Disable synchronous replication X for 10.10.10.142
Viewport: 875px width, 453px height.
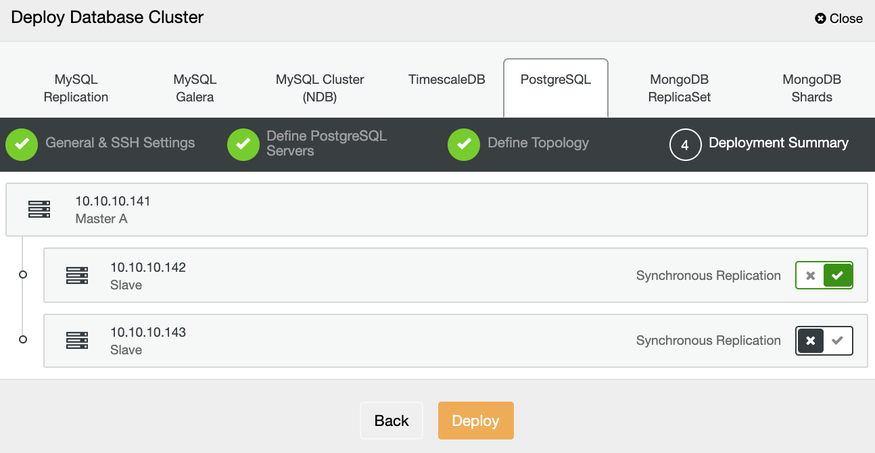pos(811,275)
